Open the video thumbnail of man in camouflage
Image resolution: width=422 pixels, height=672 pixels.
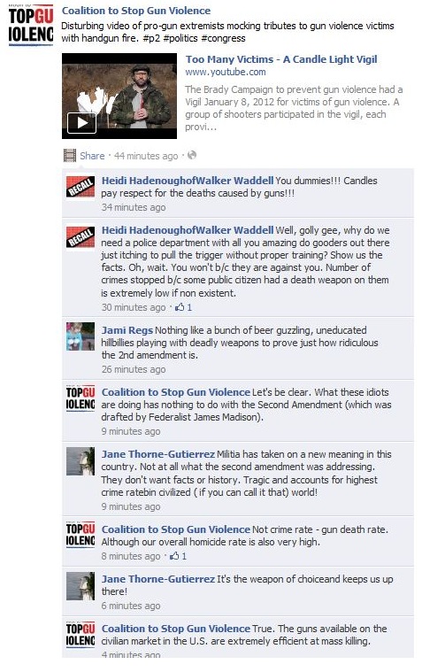[119, 96]
